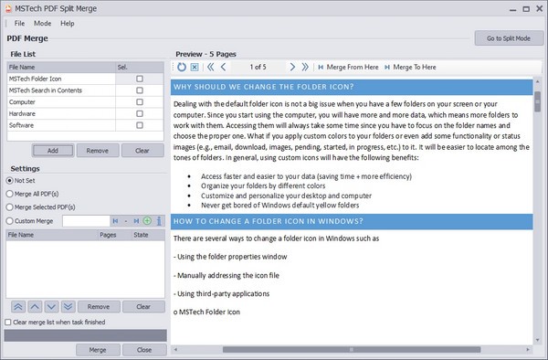Image resolution: width=548 pixels, height=360 pixels.
Task: Click the Merge button
Action: coord(98,350)
